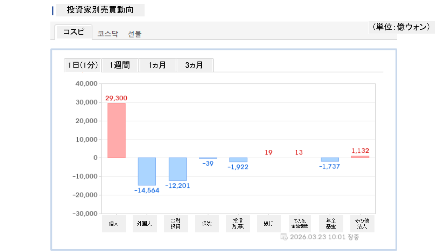Click the 投資家別売買動向 section heading

pos(100,10)
